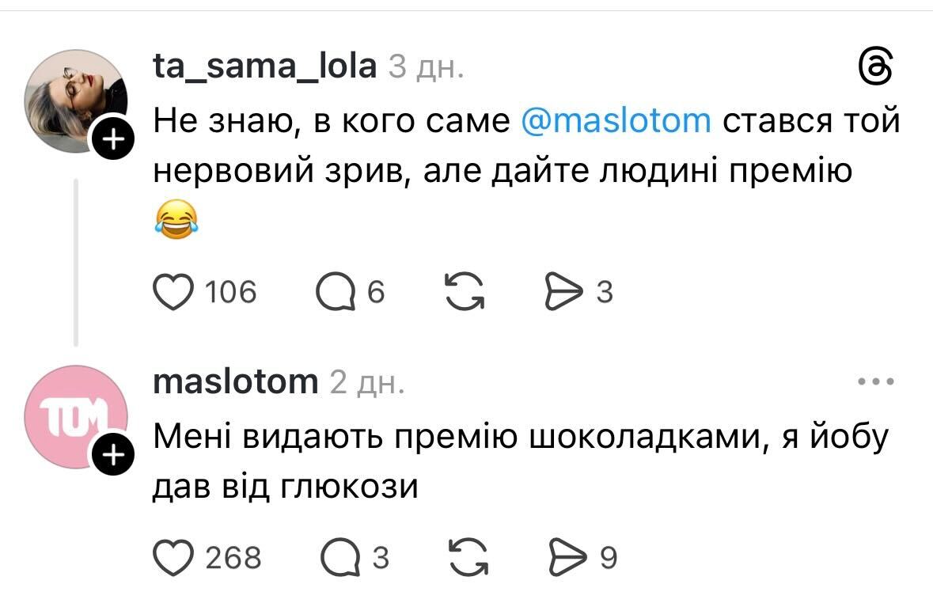Open comments on maslotom's reply
Screen dimensions: 933x603
(x=339, y=559)
